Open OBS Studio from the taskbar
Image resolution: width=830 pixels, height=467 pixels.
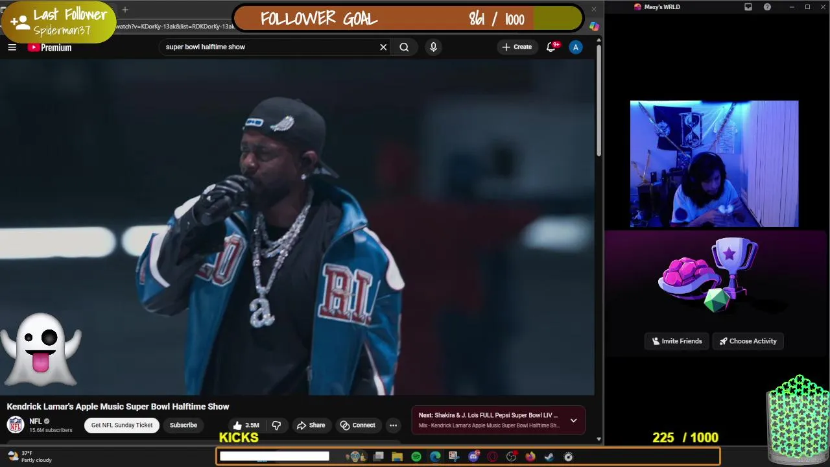tap(511, 457)
